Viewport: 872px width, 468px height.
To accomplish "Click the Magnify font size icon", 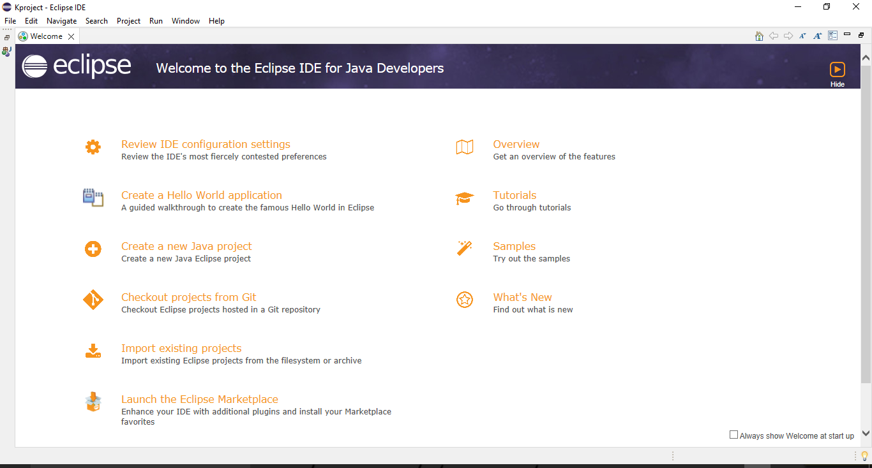I will [x=817, y=36].
